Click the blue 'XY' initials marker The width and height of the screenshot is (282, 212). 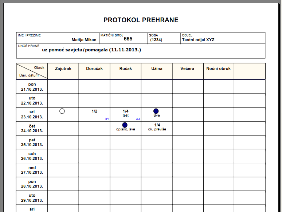pyautogui.click(x=107, y=119)
